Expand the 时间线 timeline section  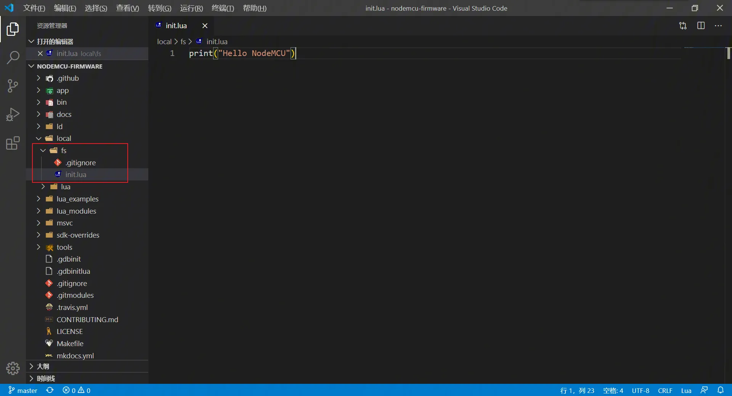pyautogui.click(x=87, y=378)
